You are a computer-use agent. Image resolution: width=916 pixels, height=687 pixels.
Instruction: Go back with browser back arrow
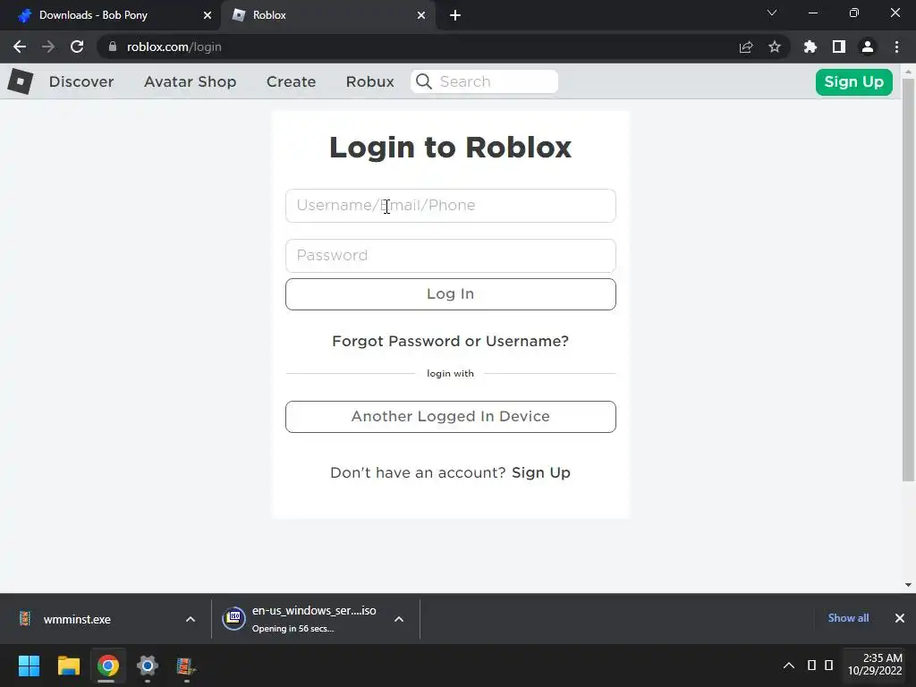tap(20, 47)
